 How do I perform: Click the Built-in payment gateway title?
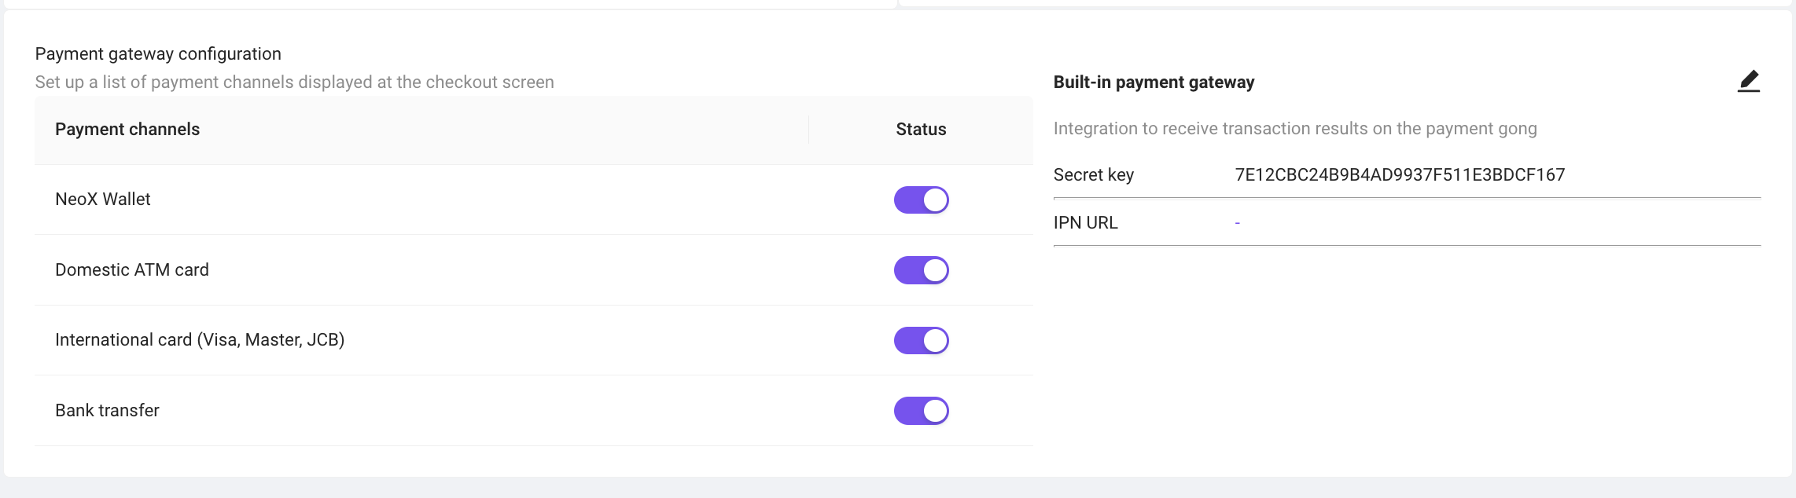click(x=1154, y=82)
